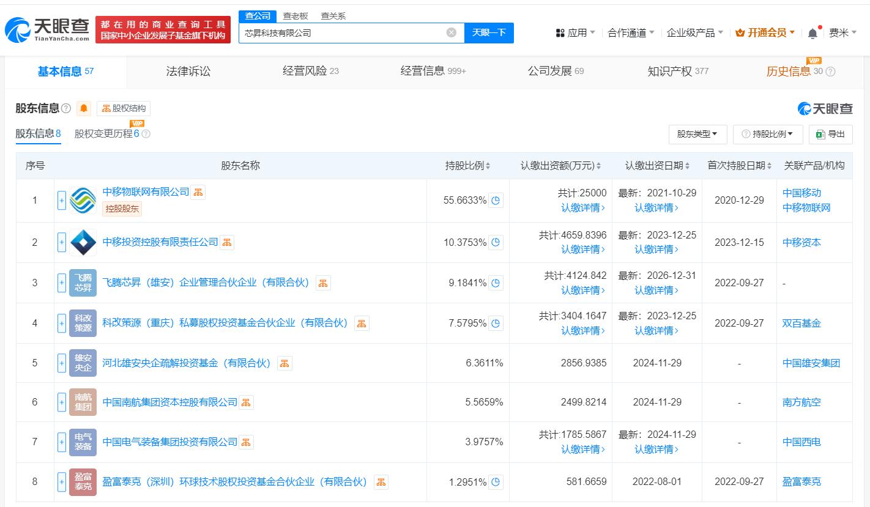Click the 南航集团 logo tile
The image size is (870, 507).
(83, 402)
